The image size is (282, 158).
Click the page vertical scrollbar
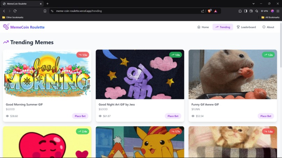coord(281,45)
